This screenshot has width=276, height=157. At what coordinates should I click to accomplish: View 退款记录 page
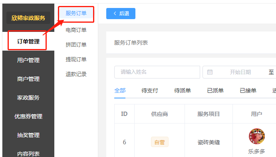point(76,74)
